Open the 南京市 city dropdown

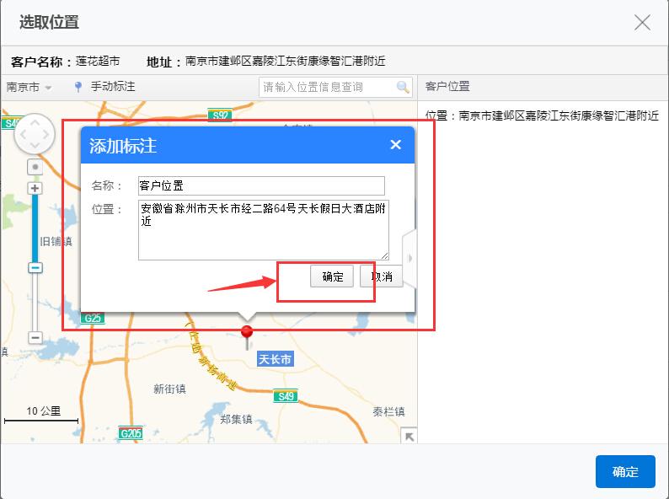coord(29,87)
